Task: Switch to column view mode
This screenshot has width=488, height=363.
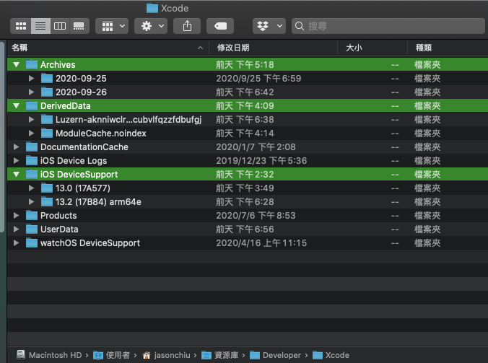Action: 60,26
